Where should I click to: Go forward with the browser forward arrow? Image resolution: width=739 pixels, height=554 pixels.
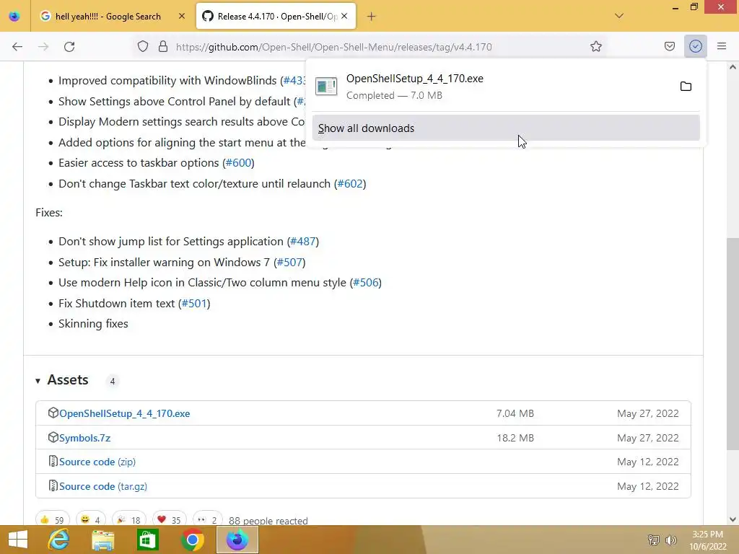pos(43,47)
